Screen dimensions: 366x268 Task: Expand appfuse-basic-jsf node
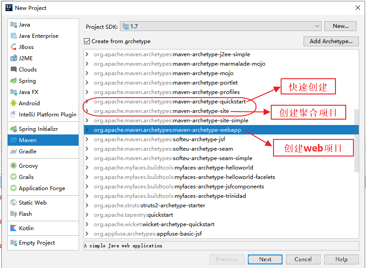tap(87, 234)
